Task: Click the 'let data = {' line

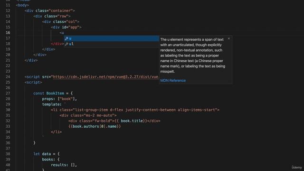Action: (47, 154)
